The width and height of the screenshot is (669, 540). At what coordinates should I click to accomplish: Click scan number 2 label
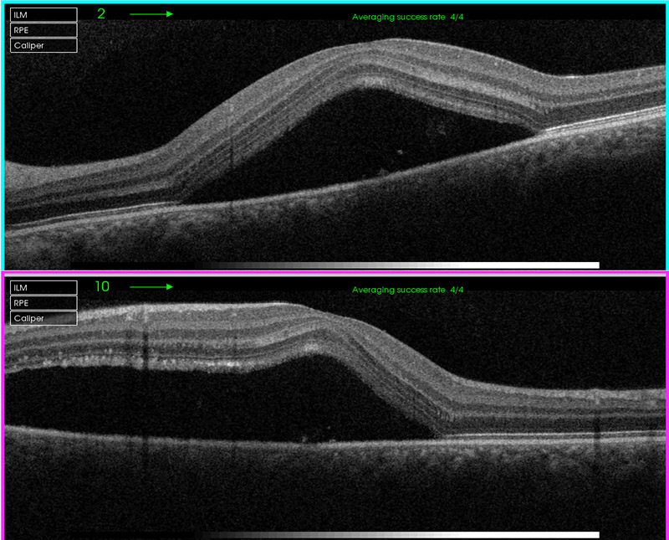point(101,13)
